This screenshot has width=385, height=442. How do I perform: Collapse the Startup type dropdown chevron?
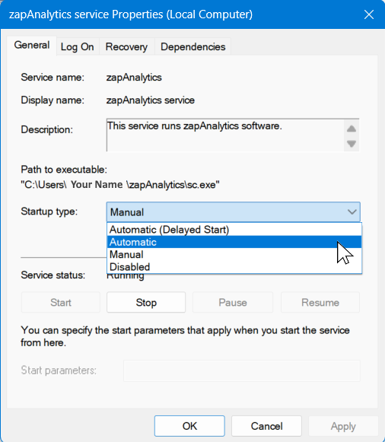tap(352, 211)
